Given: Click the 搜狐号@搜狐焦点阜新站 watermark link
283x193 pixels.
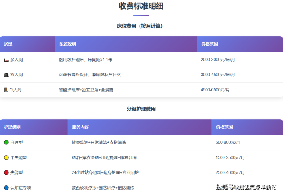Looking at the screenshot, I should tap(246, 187).
